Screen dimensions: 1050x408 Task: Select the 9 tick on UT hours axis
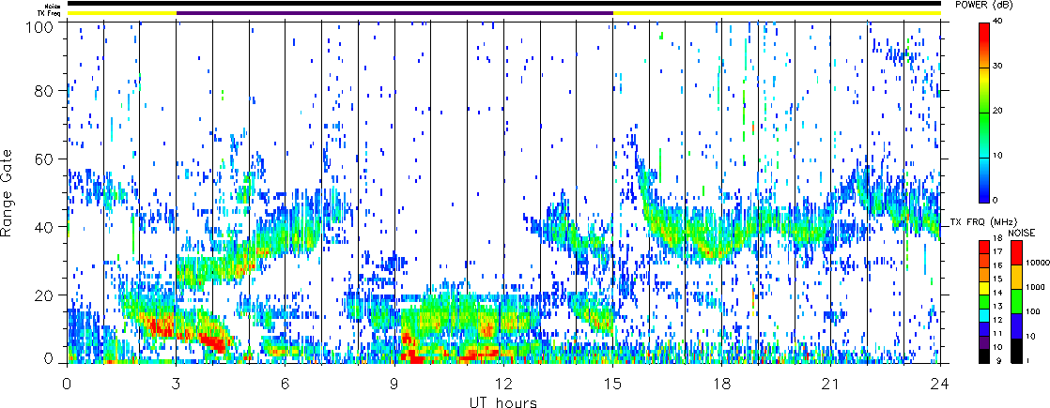(x=394, y=384)
